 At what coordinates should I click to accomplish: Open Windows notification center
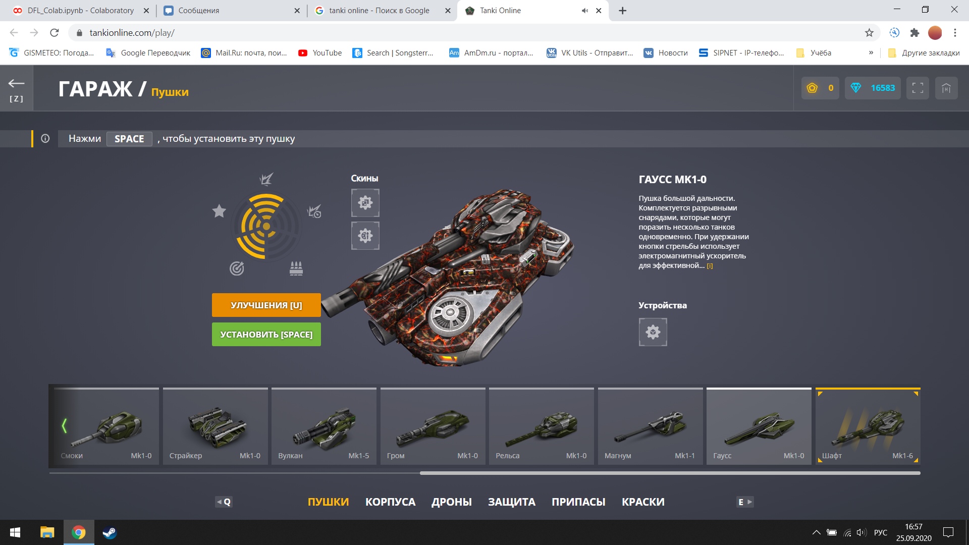(948, 532)
